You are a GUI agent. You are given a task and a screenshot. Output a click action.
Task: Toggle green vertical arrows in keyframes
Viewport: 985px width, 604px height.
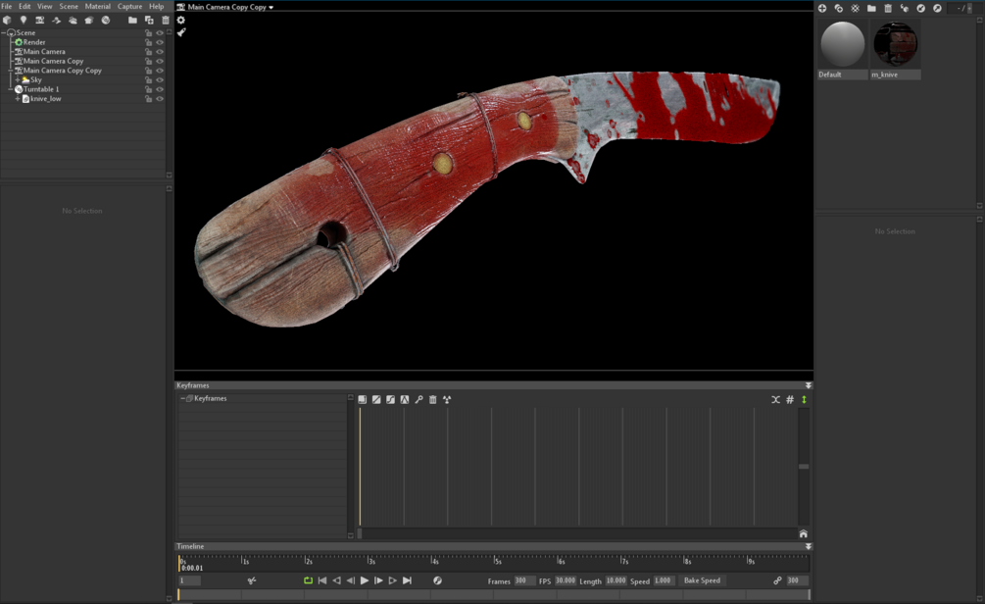(x=804, y=400)
